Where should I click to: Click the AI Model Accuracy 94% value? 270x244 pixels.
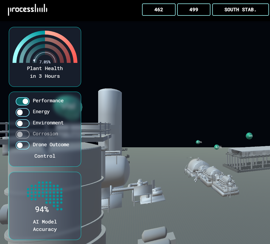click(x=42, y=210)
